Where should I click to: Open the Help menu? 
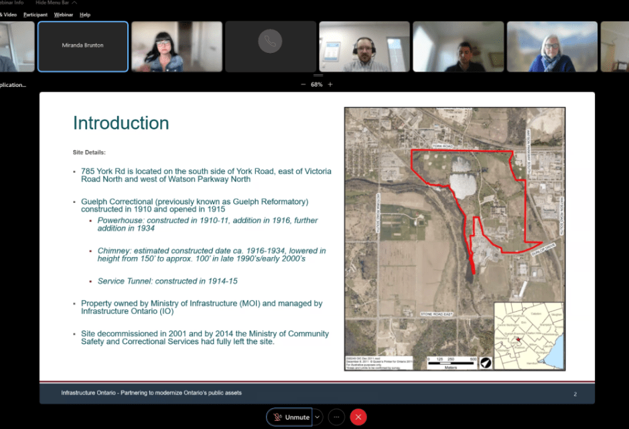click(x=85, y=15)
